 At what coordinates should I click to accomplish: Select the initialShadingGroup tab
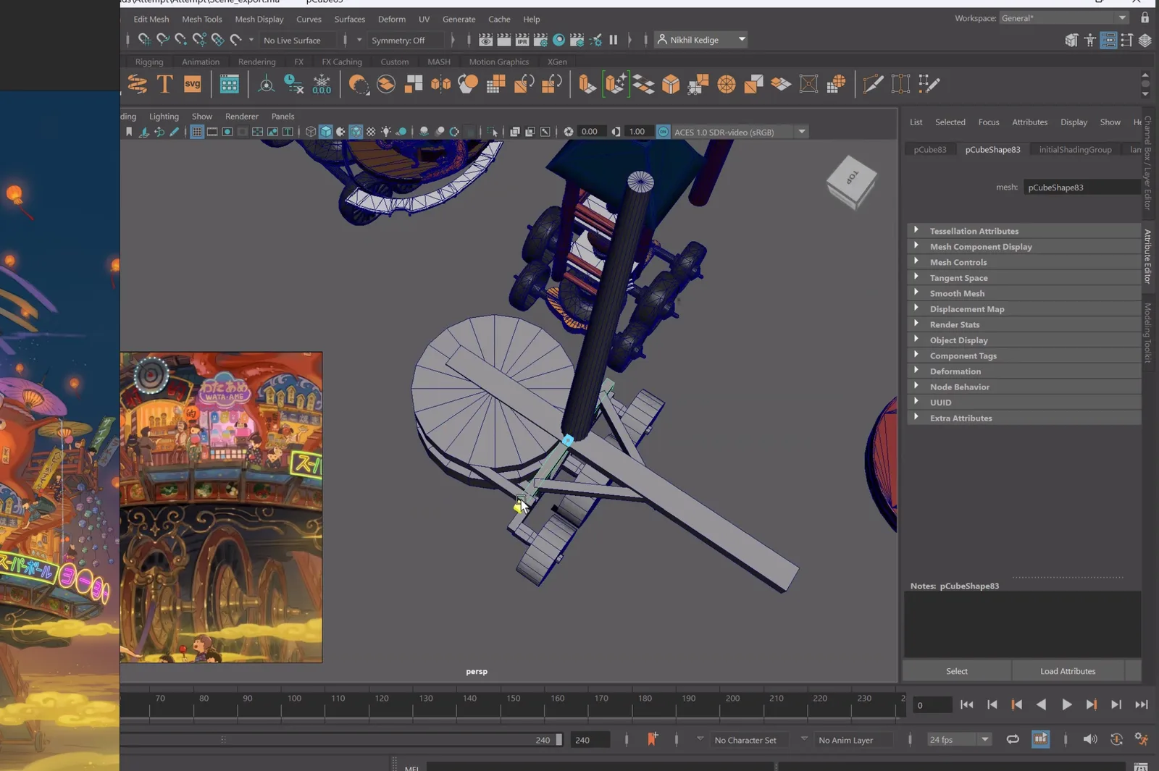coord(1075,149)
